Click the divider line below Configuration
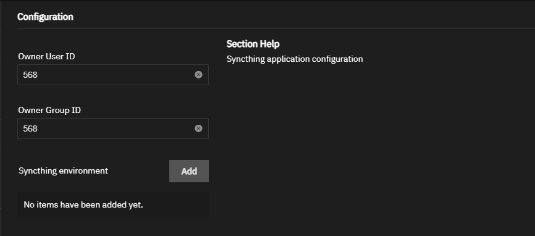Image resolution: width=535 pixels, height=236 pixels. pos(276,28)
